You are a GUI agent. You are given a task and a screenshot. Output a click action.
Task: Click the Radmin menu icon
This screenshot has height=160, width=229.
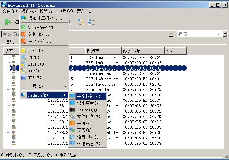[23, 95]
